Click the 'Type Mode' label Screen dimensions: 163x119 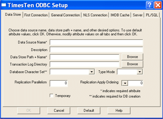click(106, 72)
